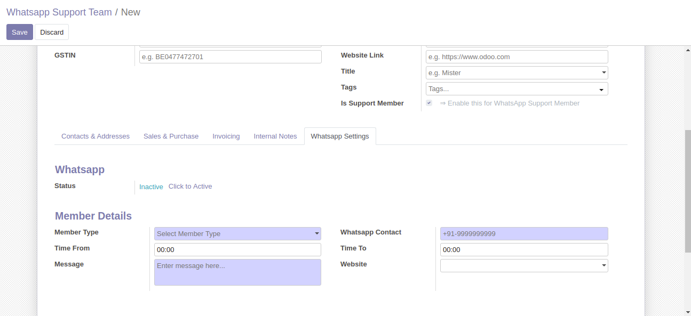Click the vertical scrollbar down arrow
The height and width of the screenshot is (316, 691).
[688, 312]
